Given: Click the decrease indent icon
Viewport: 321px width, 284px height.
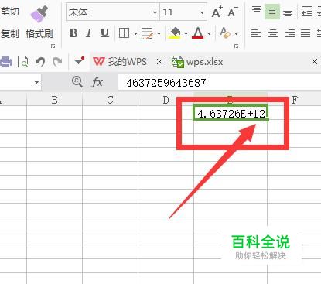Looking at the screenshot, I should pyautogui.click(x=306, y=12).
